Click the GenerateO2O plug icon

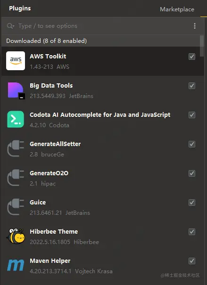tap(16, 178)
